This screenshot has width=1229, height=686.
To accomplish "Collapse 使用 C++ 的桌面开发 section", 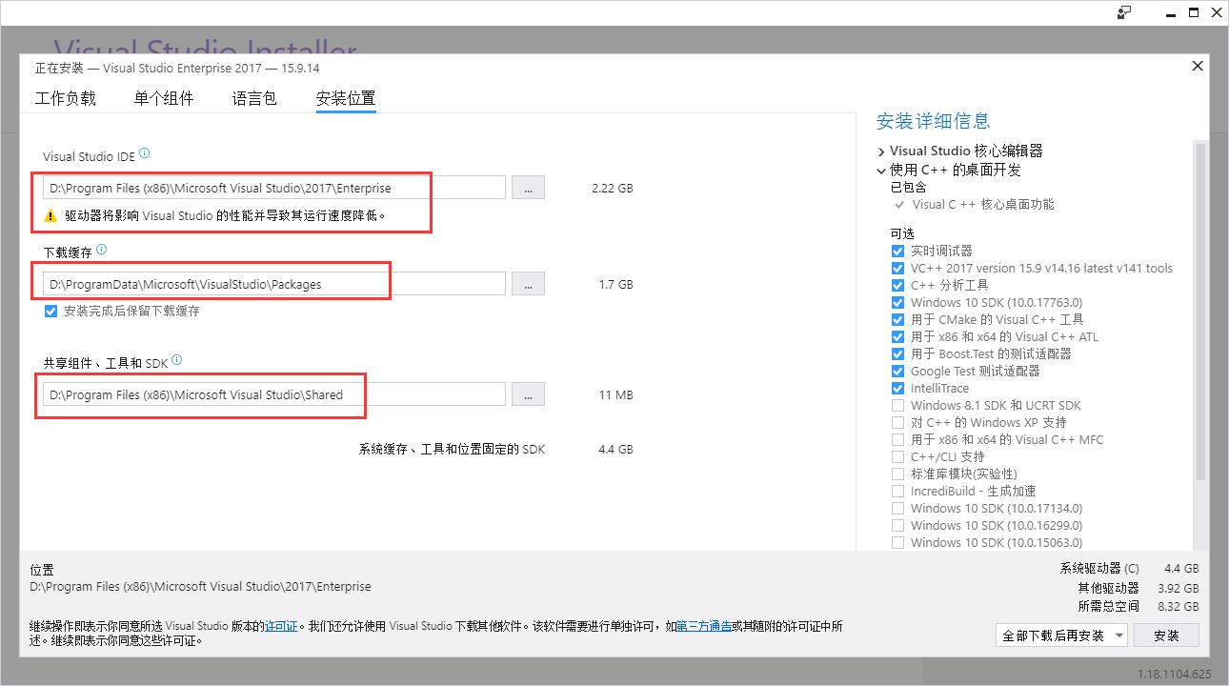I will click(881, 171).
